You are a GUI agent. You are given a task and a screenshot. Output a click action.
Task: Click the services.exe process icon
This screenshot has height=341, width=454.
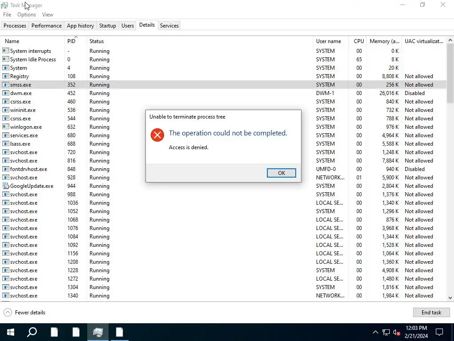(5, 135)
